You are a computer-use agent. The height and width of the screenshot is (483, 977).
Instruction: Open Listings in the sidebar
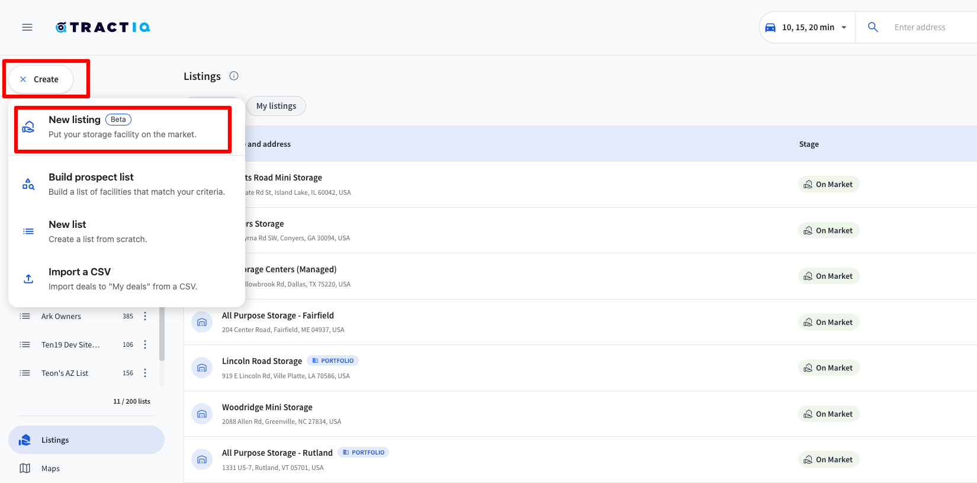point(86,440)
